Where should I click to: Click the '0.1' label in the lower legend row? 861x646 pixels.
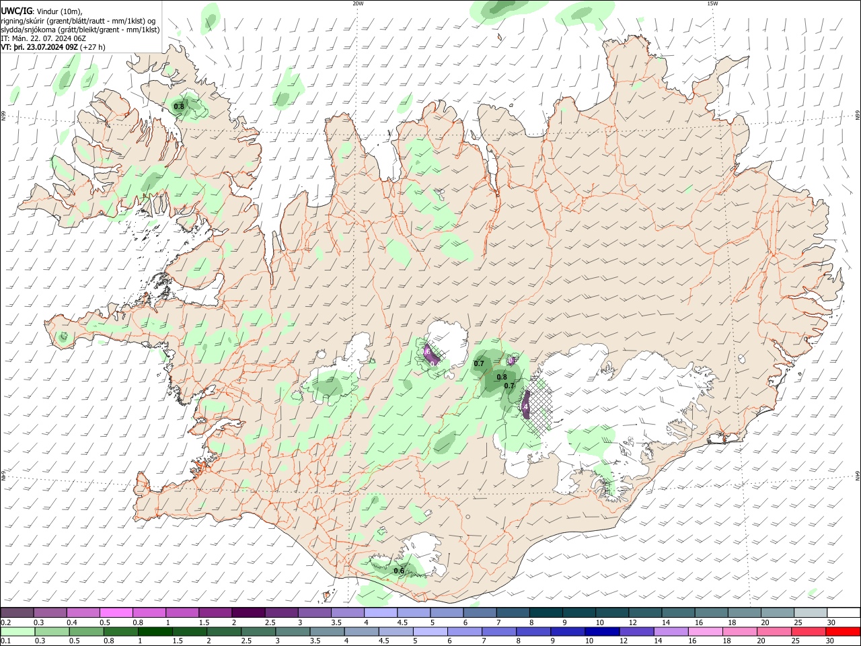[6, 641]
